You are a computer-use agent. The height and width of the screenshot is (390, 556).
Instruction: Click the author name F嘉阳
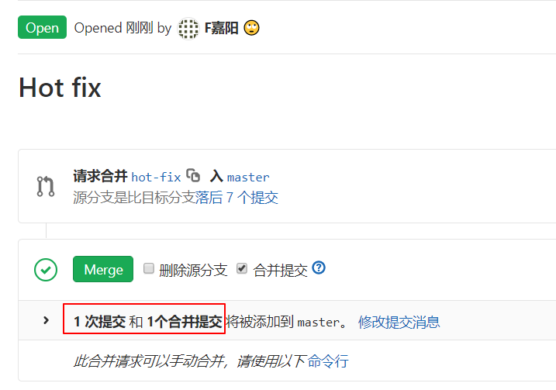click(221, 28)
